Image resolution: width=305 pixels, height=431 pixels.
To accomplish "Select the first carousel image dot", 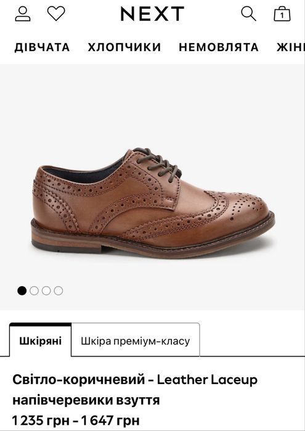I will pos(22,290).
